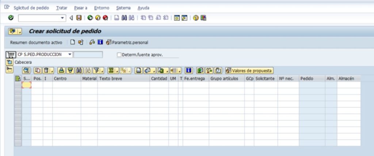Viewport: 374px width, 156px height.
Task: Click the green Enter checkmark icon
Action: tap(11, 18)
